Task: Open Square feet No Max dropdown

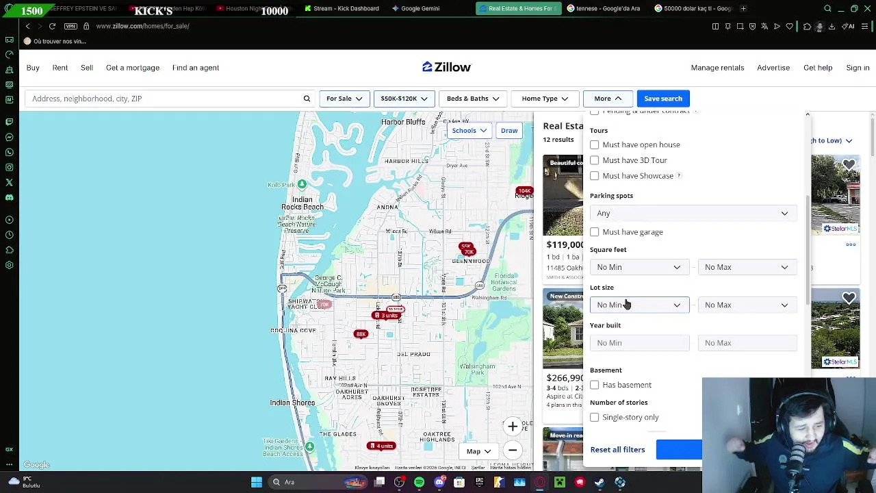Action: [x=747, y=267]
